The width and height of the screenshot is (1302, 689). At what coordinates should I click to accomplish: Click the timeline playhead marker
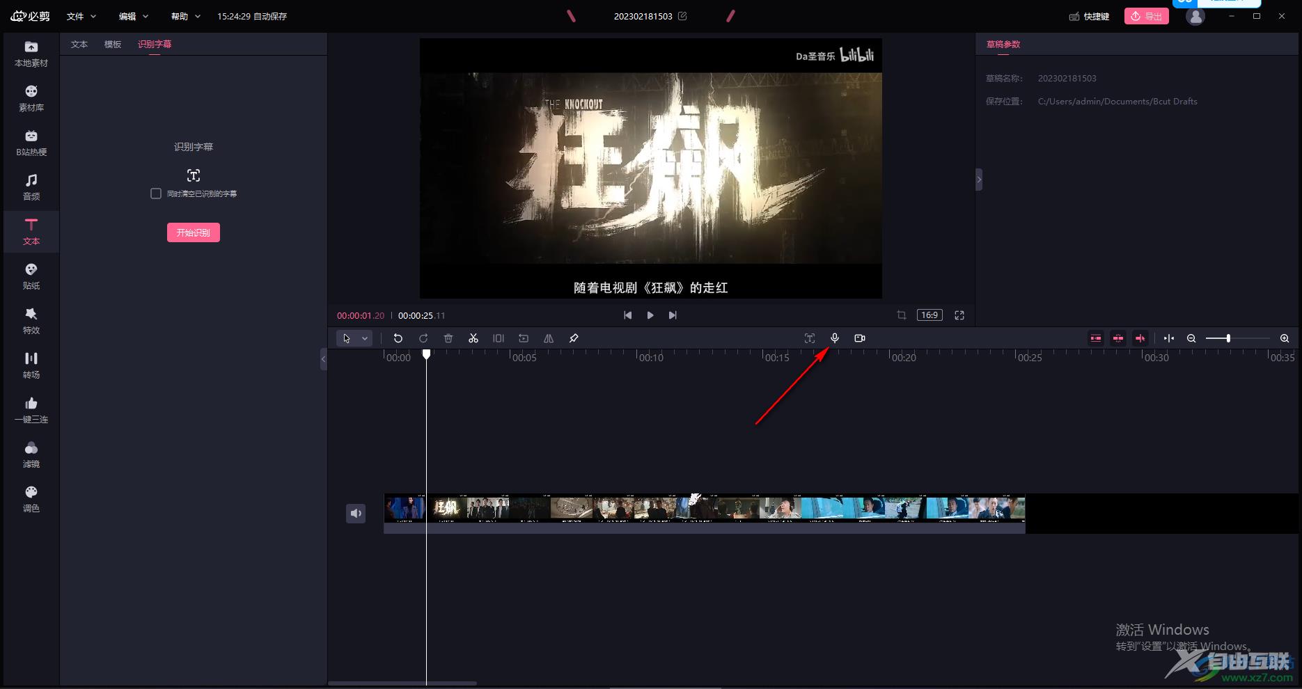[427, 354]
